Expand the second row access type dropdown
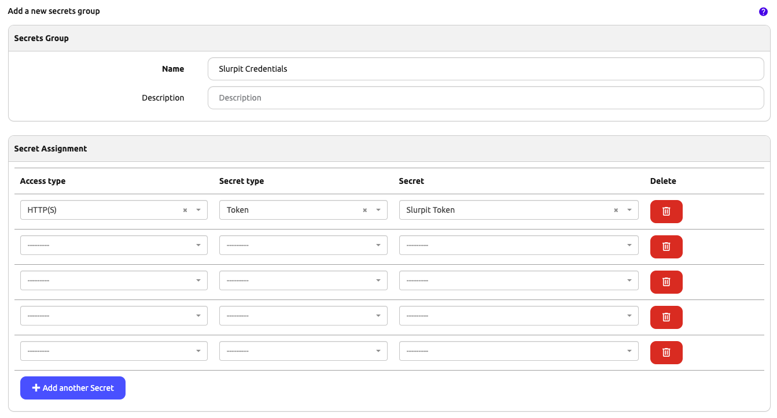 point(113,245)
